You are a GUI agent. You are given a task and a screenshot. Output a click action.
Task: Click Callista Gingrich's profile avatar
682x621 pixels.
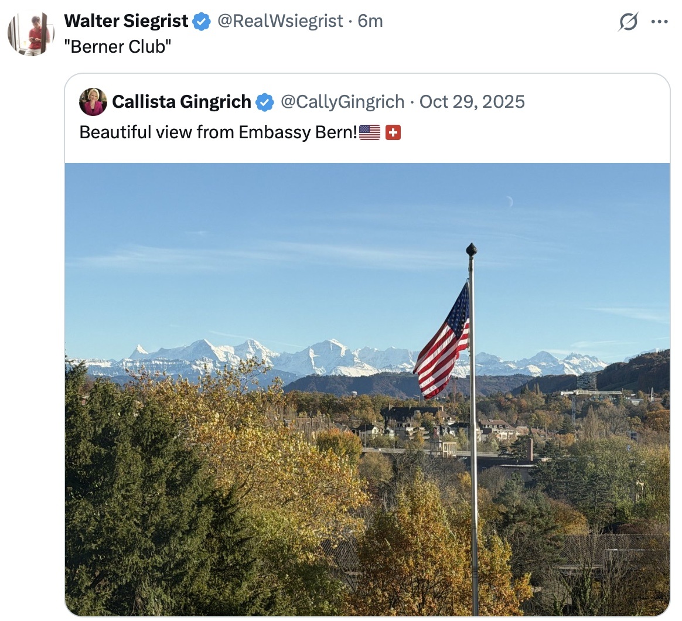click(93, 102)
